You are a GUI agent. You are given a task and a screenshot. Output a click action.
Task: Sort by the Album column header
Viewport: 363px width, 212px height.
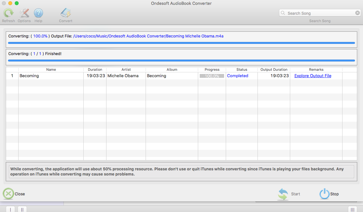click(x=172, y=69)
